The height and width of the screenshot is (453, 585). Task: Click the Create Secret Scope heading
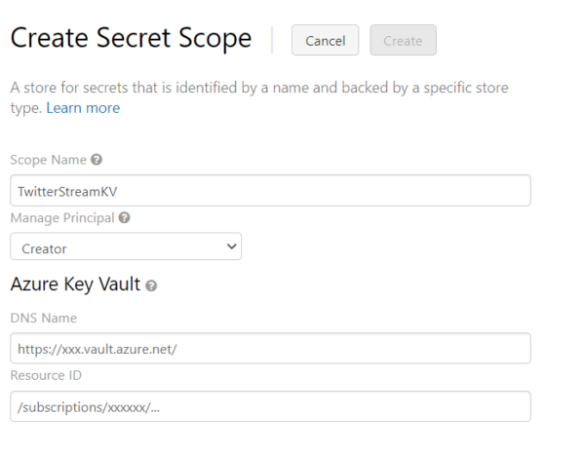point(131,39)
